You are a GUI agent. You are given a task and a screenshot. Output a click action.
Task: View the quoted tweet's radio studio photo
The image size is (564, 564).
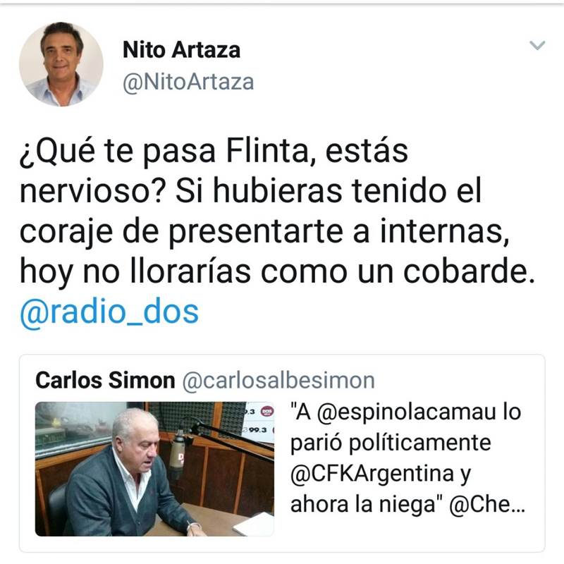[x=154, y=469]
